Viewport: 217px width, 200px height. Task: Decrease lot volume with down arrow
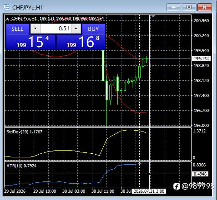[35, 29]
